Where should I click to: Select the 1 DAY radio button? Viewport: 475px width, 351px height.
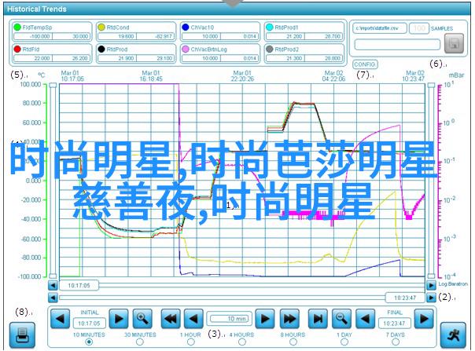pyautogui.click(x=344, y=342)
